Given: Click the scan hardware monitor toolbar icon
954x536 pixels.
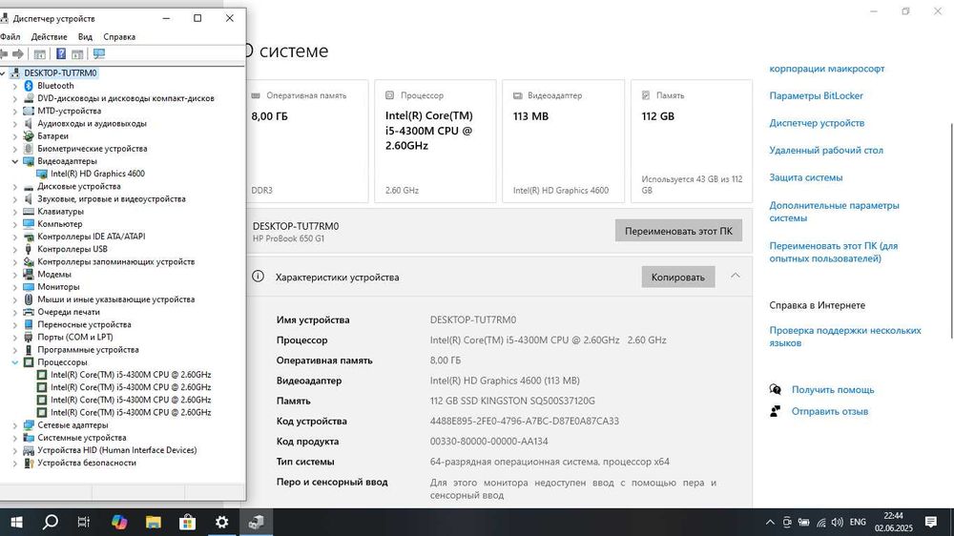Looking at the screenshot, I should click(x=99, y=54).
